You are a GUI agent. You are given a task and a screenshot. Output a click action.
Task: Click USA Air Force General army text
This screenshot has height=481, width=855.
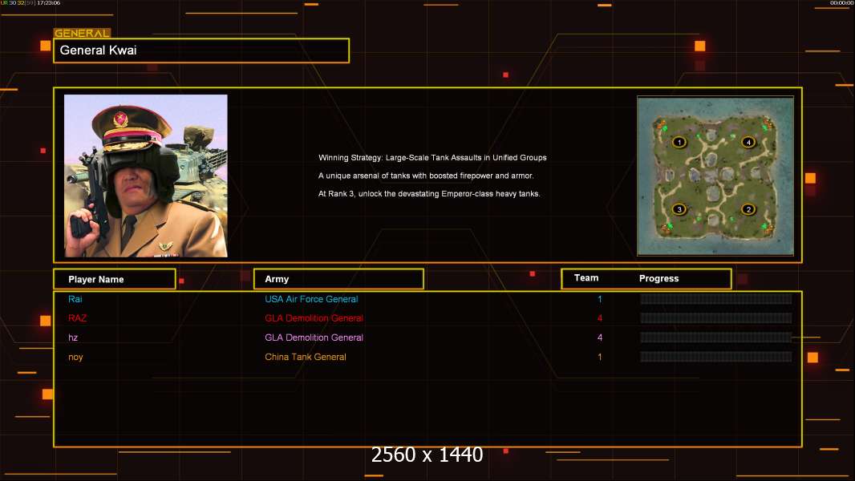tap(311, 299)
